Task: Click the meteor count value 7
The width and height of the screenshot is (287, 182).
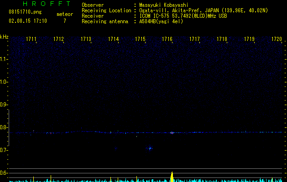Action: coord(65,21)
